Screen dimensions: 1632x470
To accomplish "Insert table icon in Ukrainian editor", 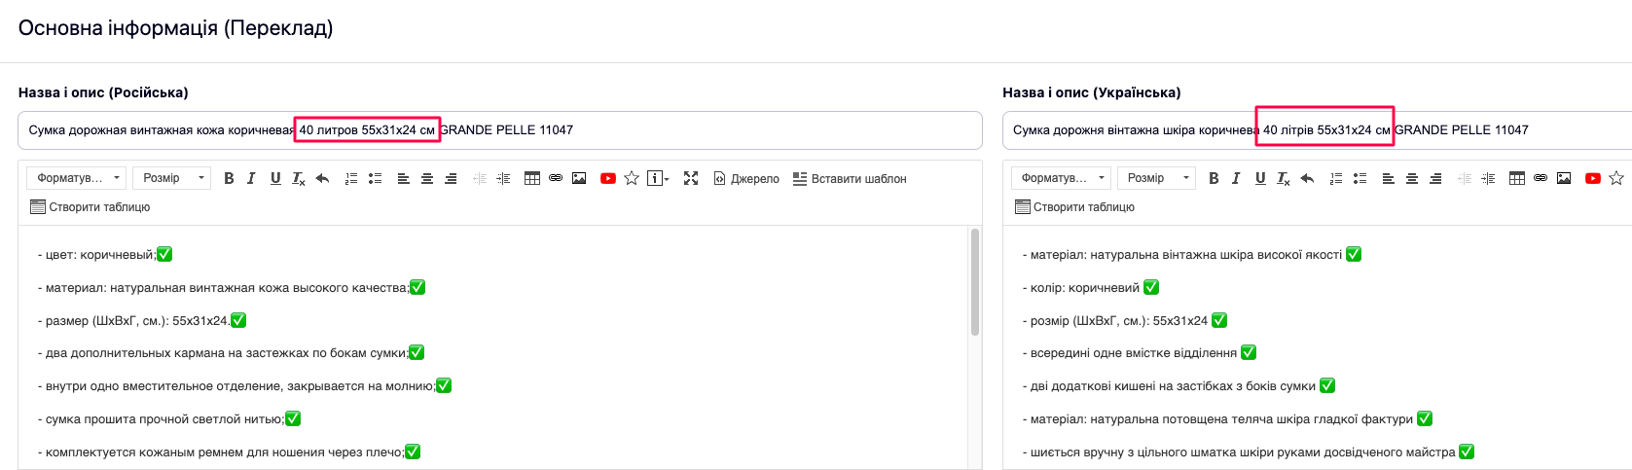I will point(1517,178).
